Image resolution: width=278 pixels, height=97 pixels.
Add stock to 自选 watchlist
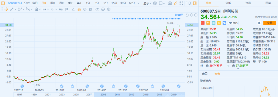[x=233, y=23]
